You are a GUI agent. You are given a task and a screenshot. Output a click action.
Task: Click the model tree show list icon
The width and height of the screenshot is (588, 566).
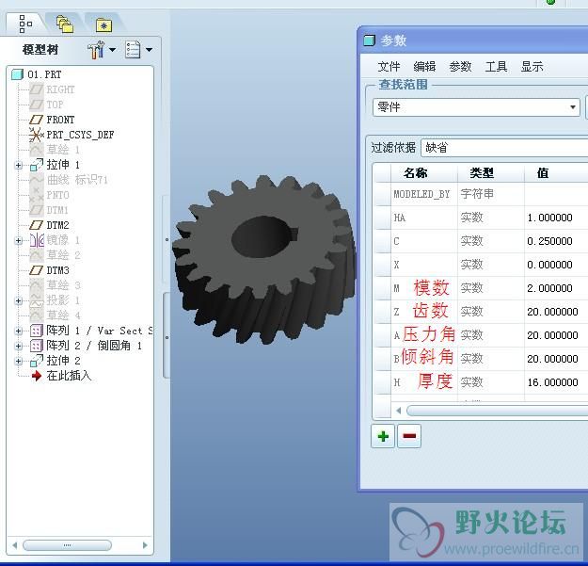coord(133,50)
